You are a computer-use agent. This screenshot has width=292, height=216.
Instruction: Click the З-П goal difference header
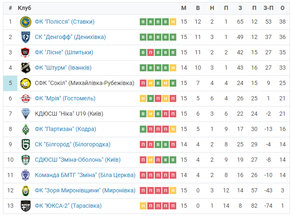(x=268, y=8)
